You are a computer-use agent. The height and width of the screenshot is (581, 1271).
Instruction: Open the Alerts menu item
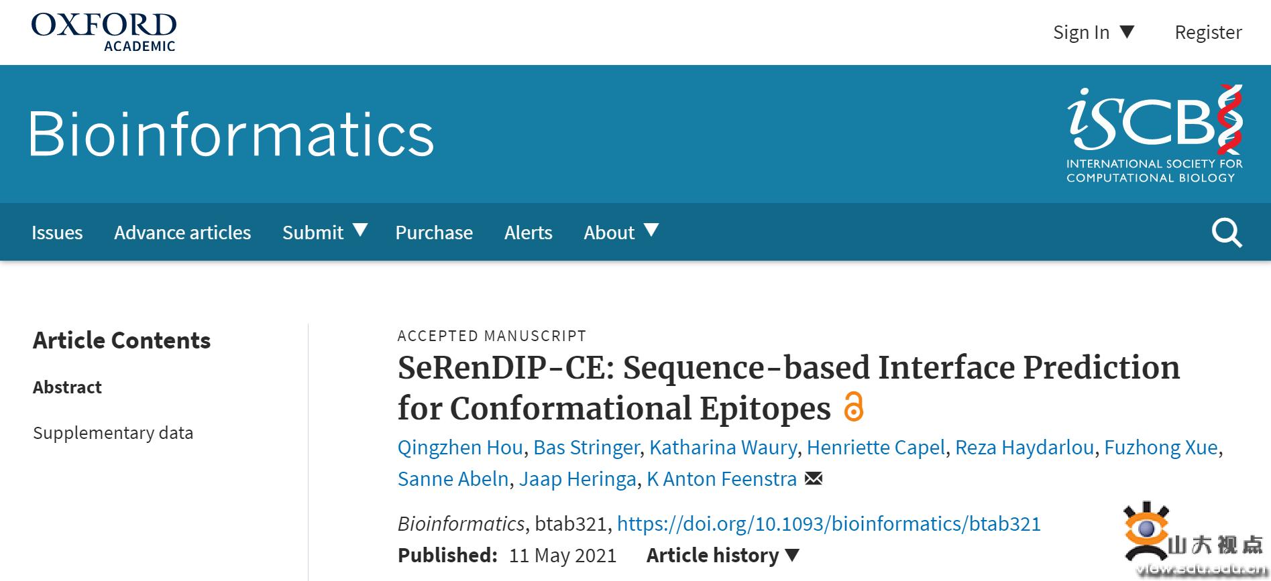[x=529, y=233]
